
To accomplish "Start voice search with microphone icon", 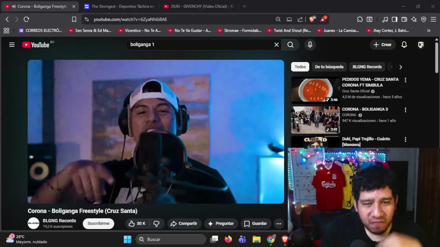I will tap(310, 45).
